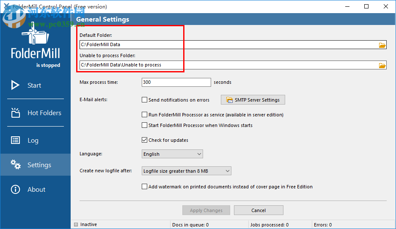Uncheck the Check for updates option

tap(145, 140)
